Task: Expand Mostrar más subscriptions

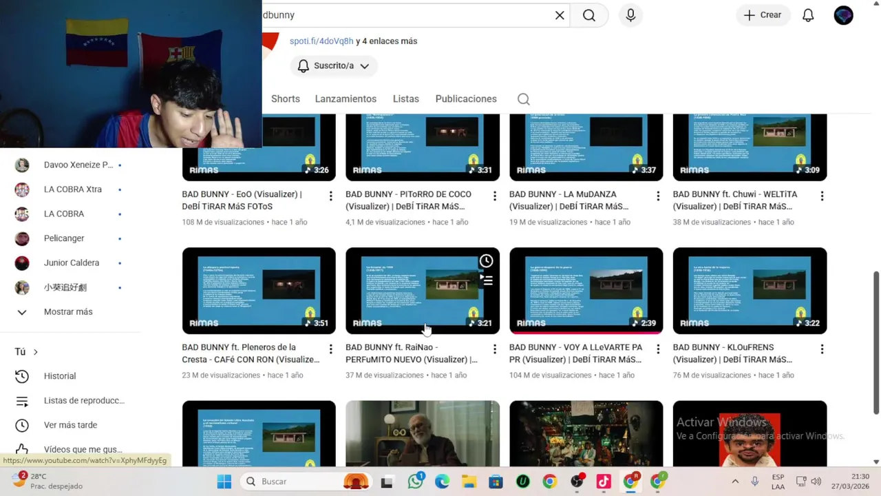Action: 69,312
